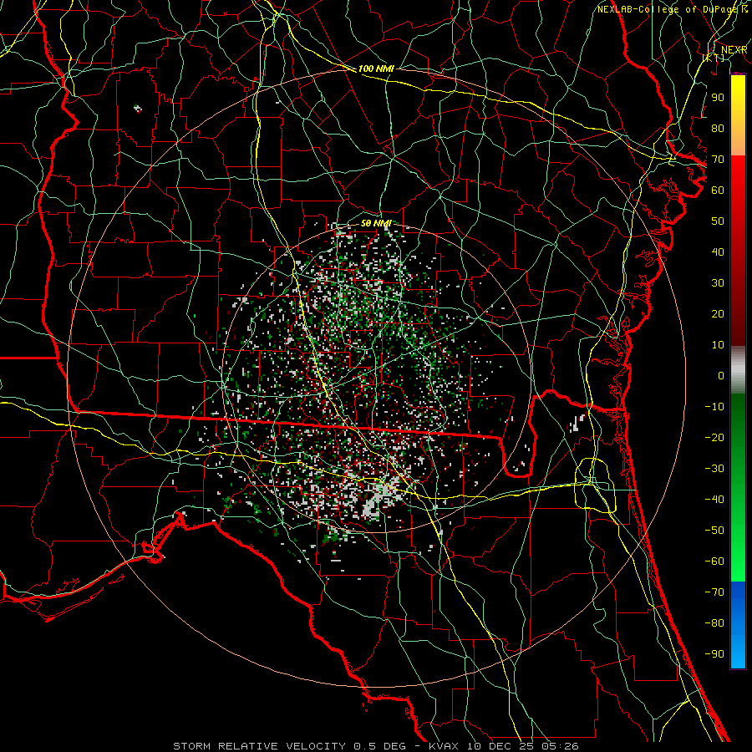Click the white echo streak near the east coast
This screenshot has width=752, height=752.
[577, 423]
